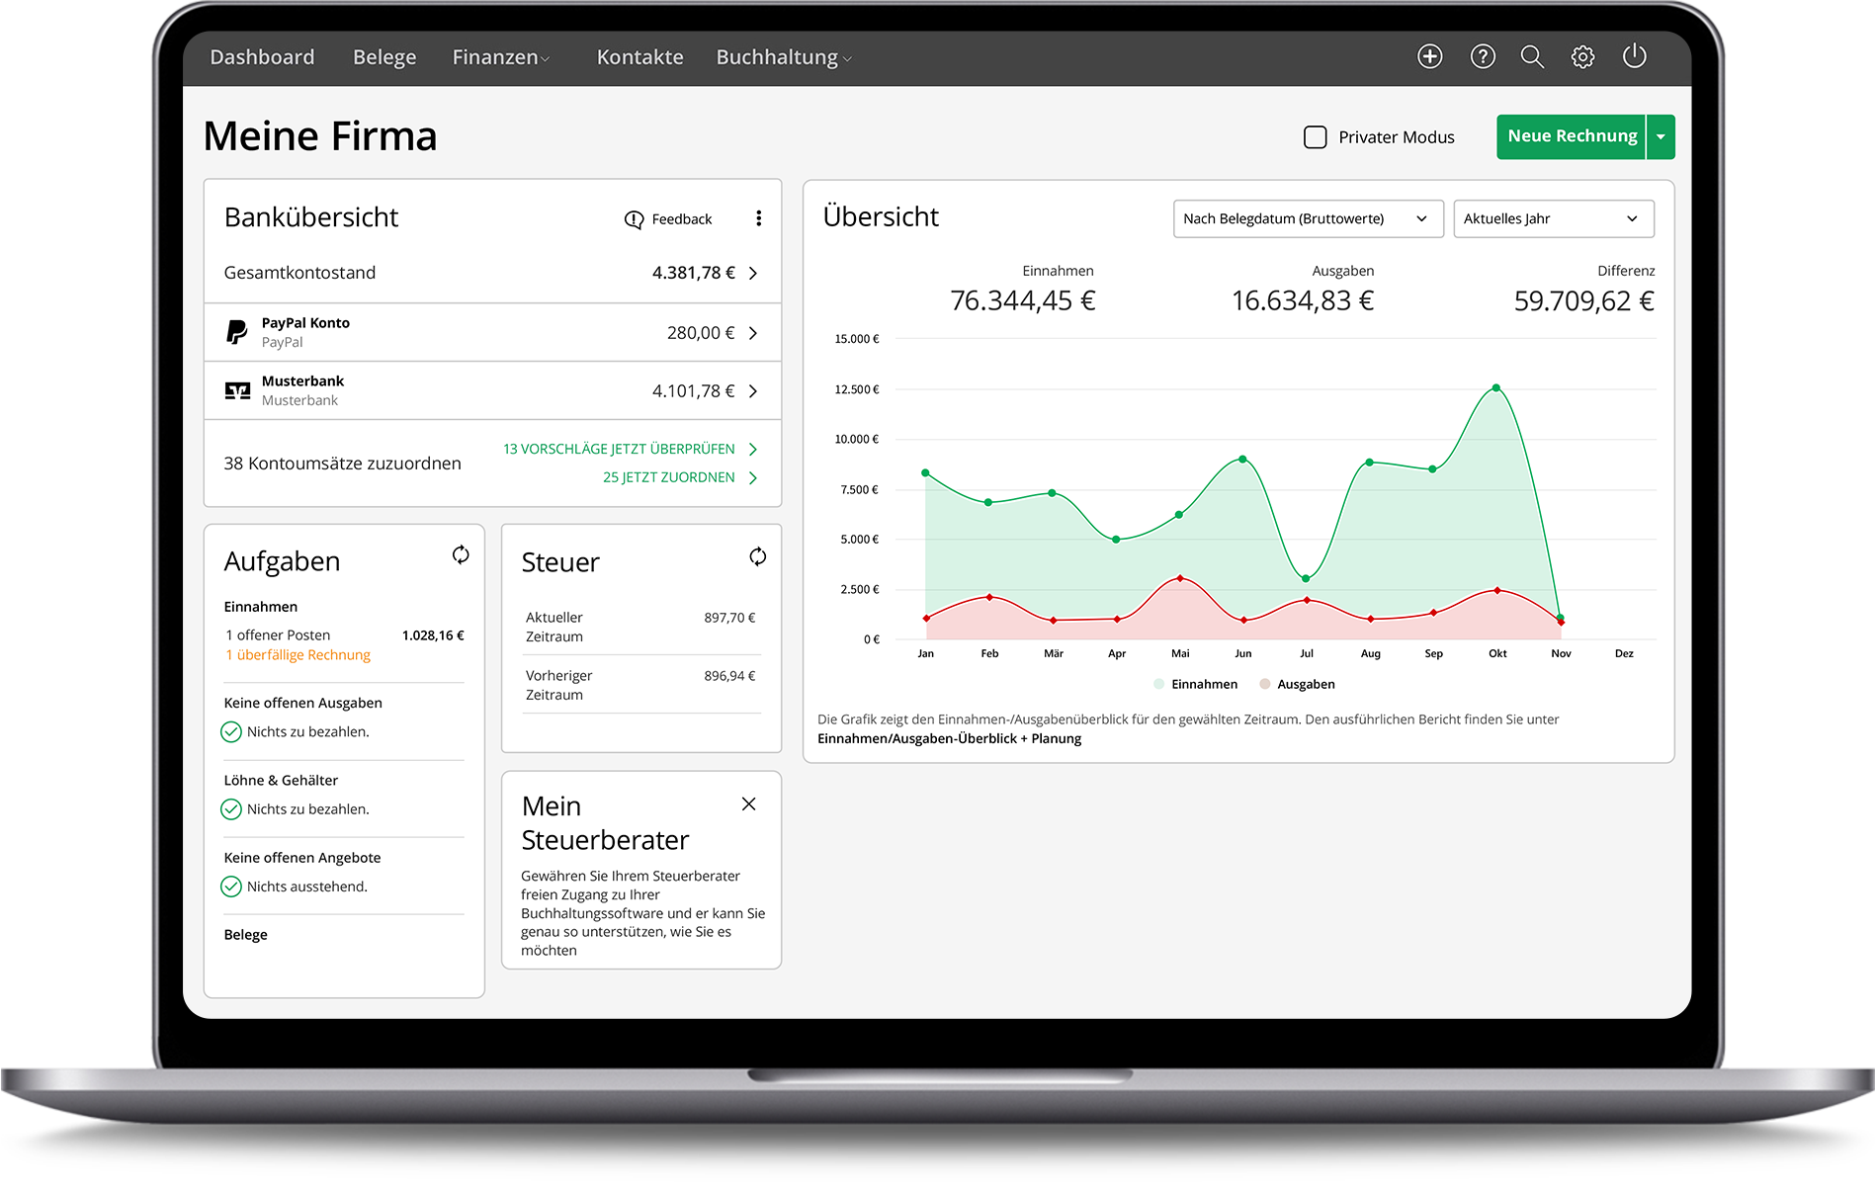Go to the Kontakte menu item
This screenshot has width=1875, height=1183.
[639, 57]
